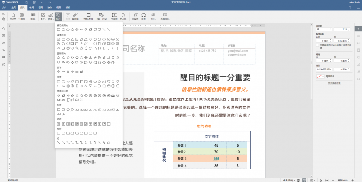Insert date and time

pos(101,16)
